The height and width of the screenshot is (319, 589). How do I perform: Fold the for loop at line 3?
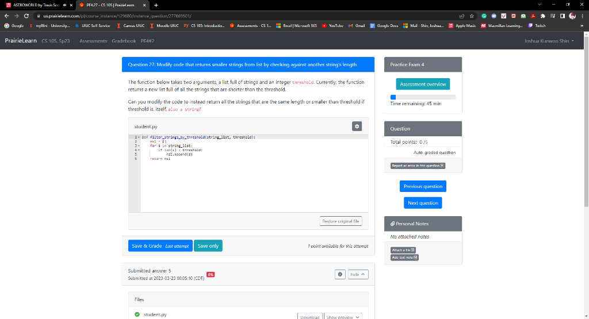pos(139,145)
